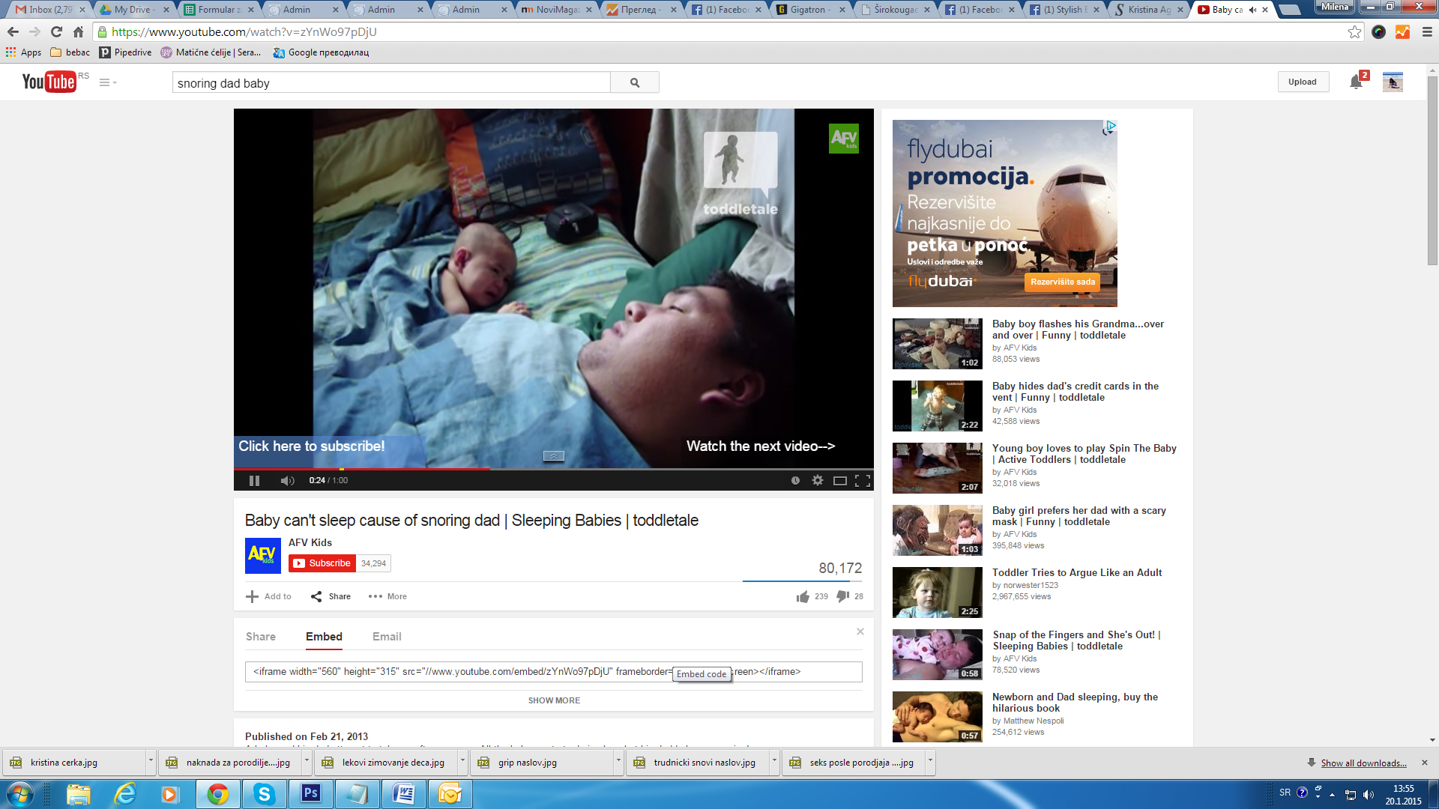The height and width of the screenshot is (809, 1439).
Task: Expand the More actions menu
Action: (x=387, y=597)
